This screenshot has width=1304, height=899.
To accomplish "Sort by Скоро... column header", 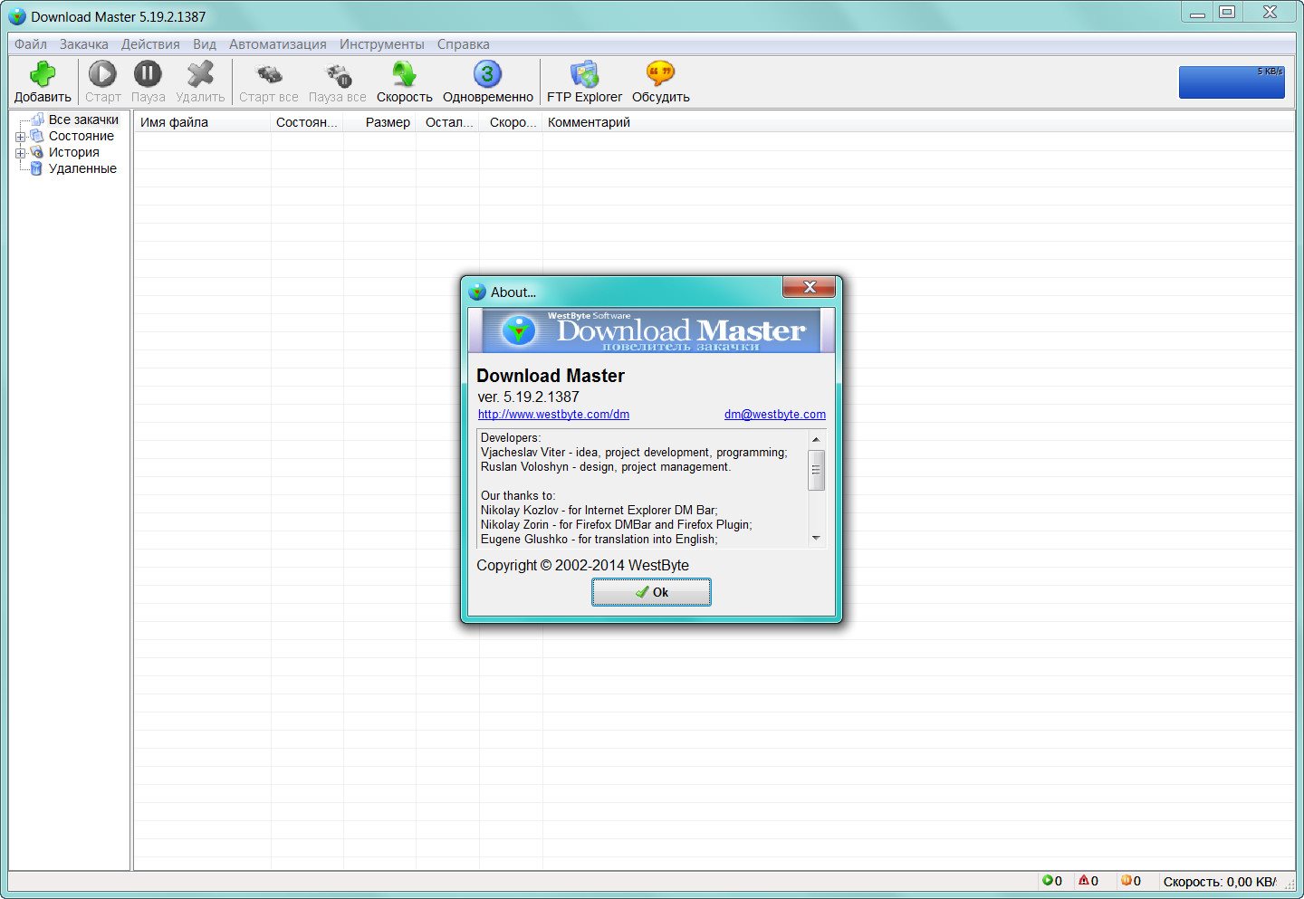I will click(512, 122).
